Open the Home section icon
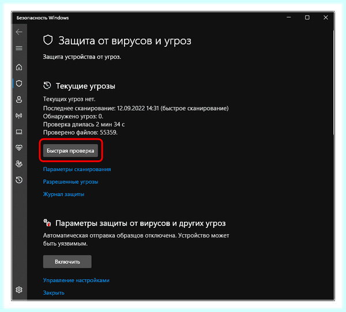 click(19, 67)
